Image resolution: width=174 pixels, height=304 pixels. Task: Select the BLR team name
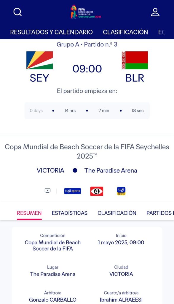coord(135,78)
